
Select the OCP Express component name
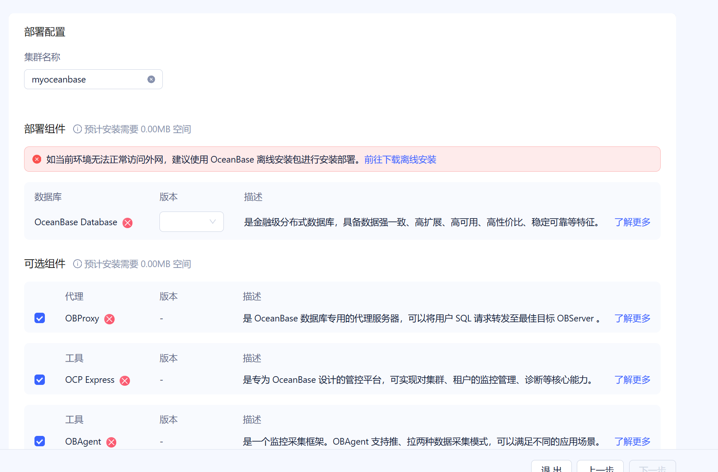tap(90, 380)
